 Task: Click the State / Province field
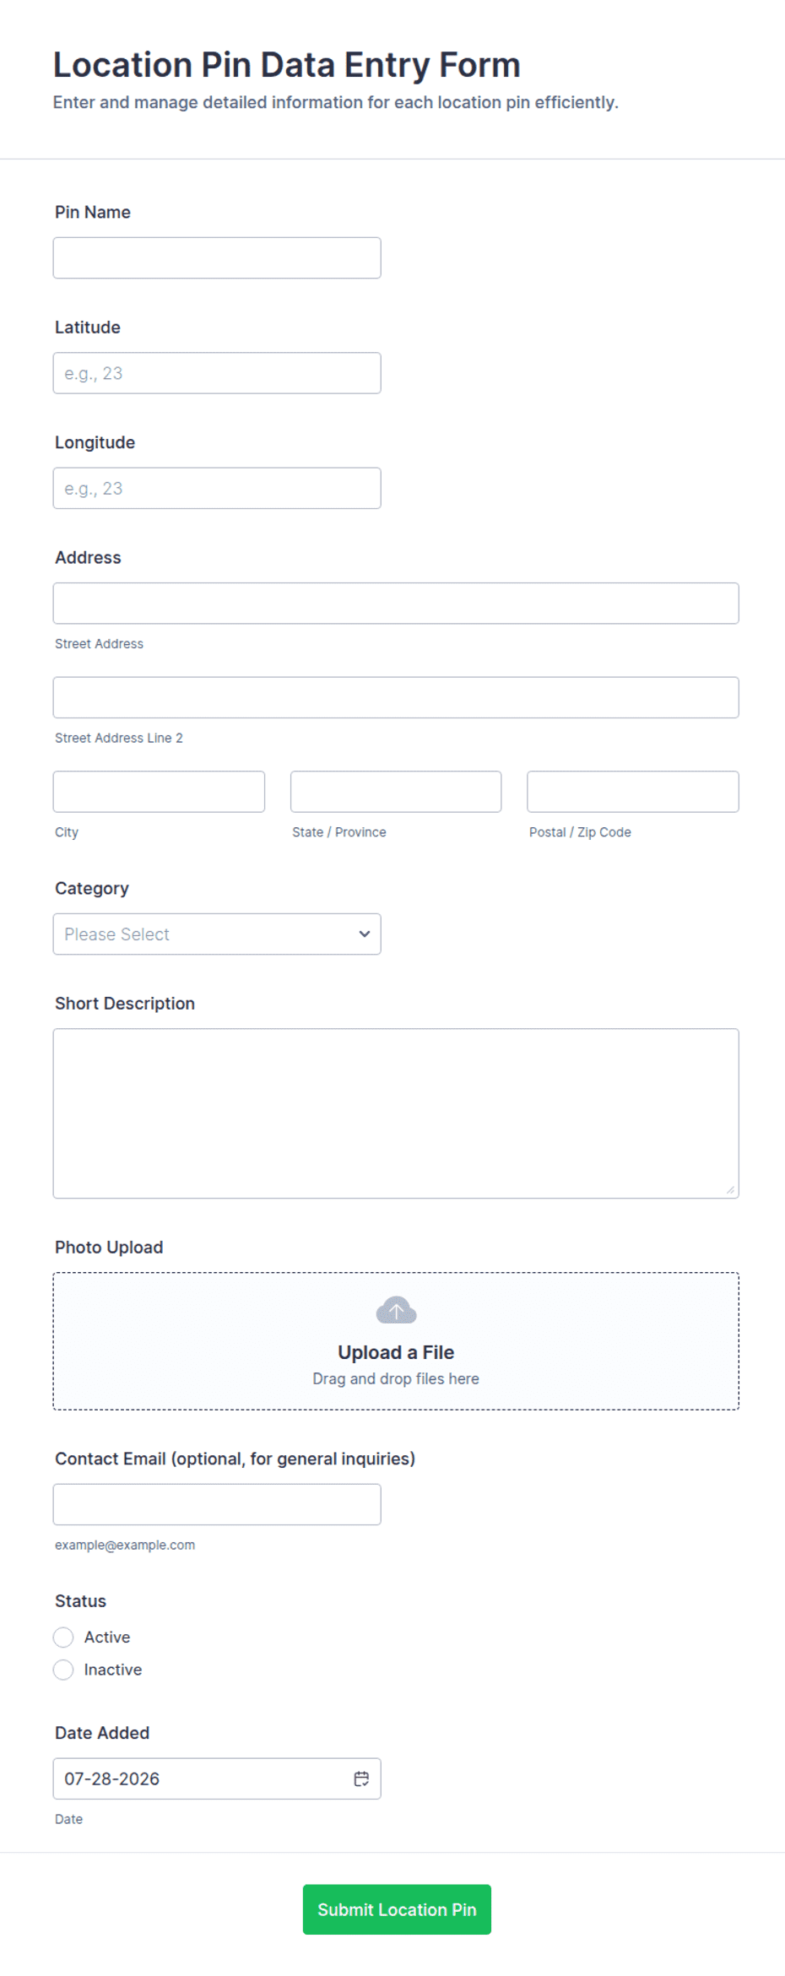click(396, 792)
